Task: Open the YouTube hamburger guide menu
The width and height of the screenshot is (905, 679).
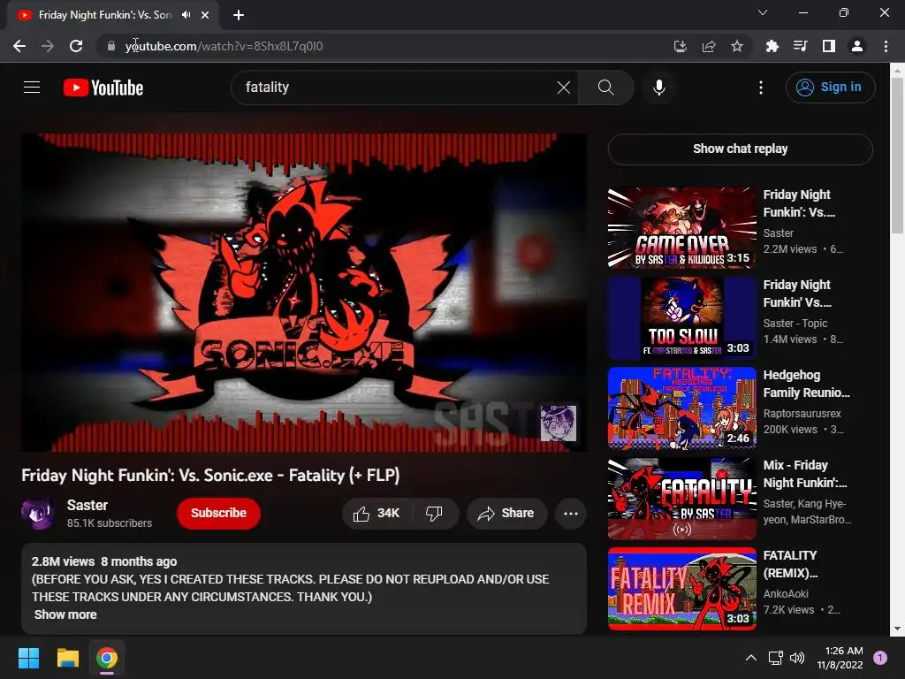Action: (32, 88)
